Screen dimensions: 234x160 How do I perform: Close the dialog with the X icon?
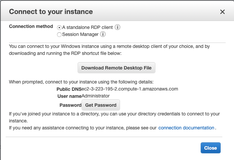coord(223,12)
